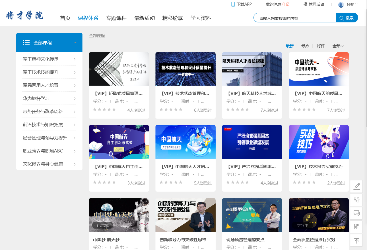
Task: Click the 搜索 button
Action: pos(347,18)
